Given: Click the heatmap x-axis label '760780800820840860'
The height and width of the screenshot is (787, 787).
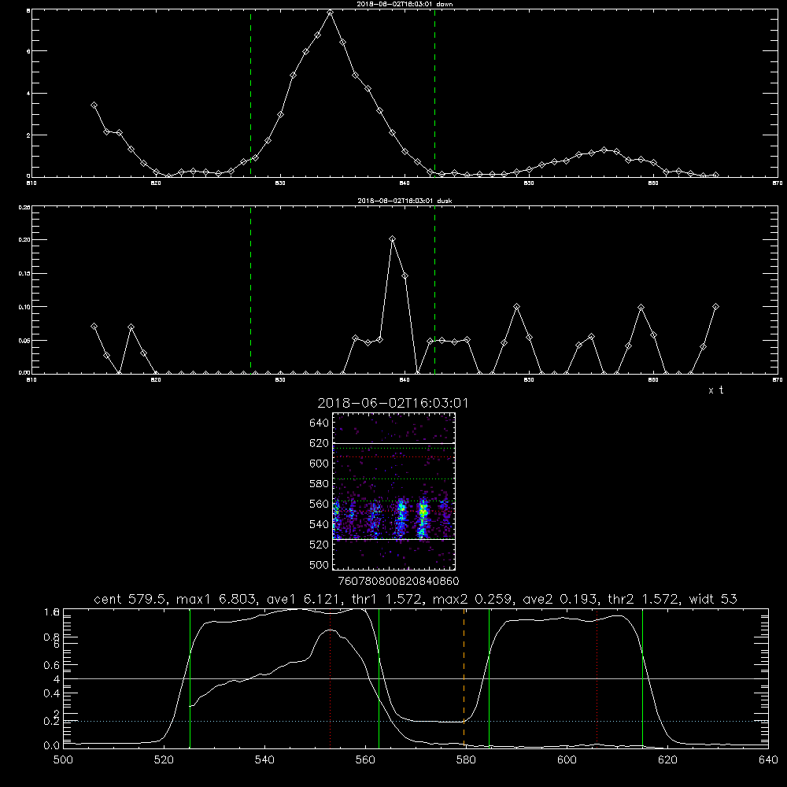Looking at the screenshot, I should coord(398,581).
